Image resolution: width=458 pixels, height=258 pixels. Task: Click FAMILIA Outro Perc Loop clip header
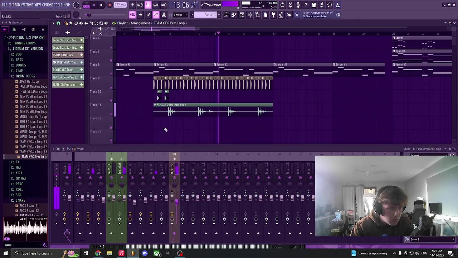pos(213,105)
